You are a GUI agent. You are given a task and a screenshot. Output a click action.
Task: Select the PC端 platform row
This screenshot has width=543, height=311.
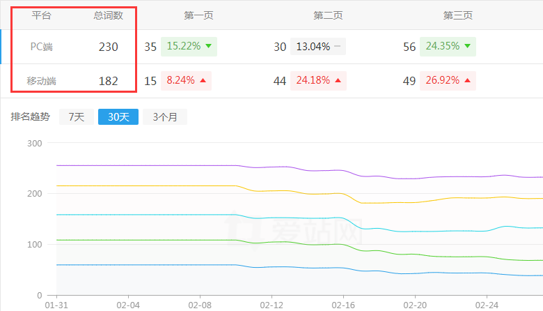click(42, 47)
